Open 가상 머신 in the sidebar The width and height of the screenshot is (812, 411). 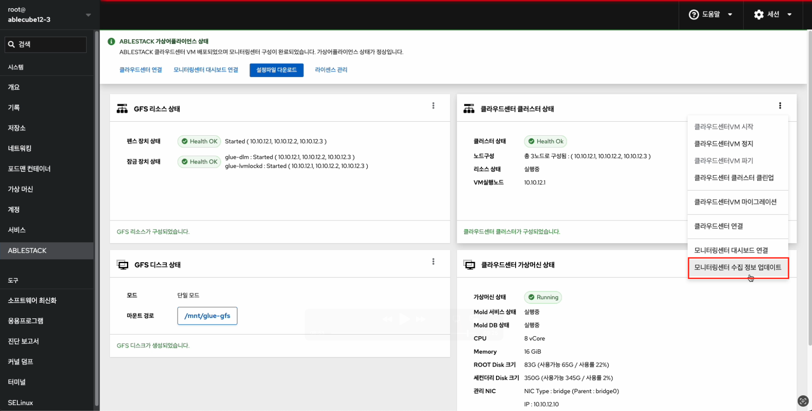point(20,189)
